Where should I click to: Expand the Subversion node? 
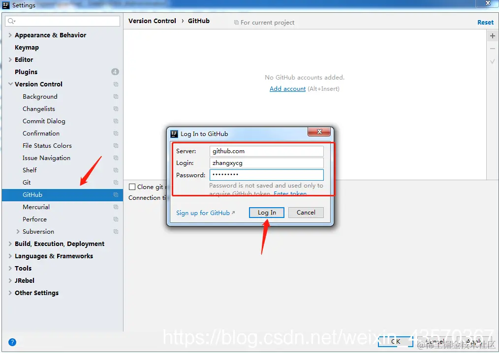click(x=18, y=231)
